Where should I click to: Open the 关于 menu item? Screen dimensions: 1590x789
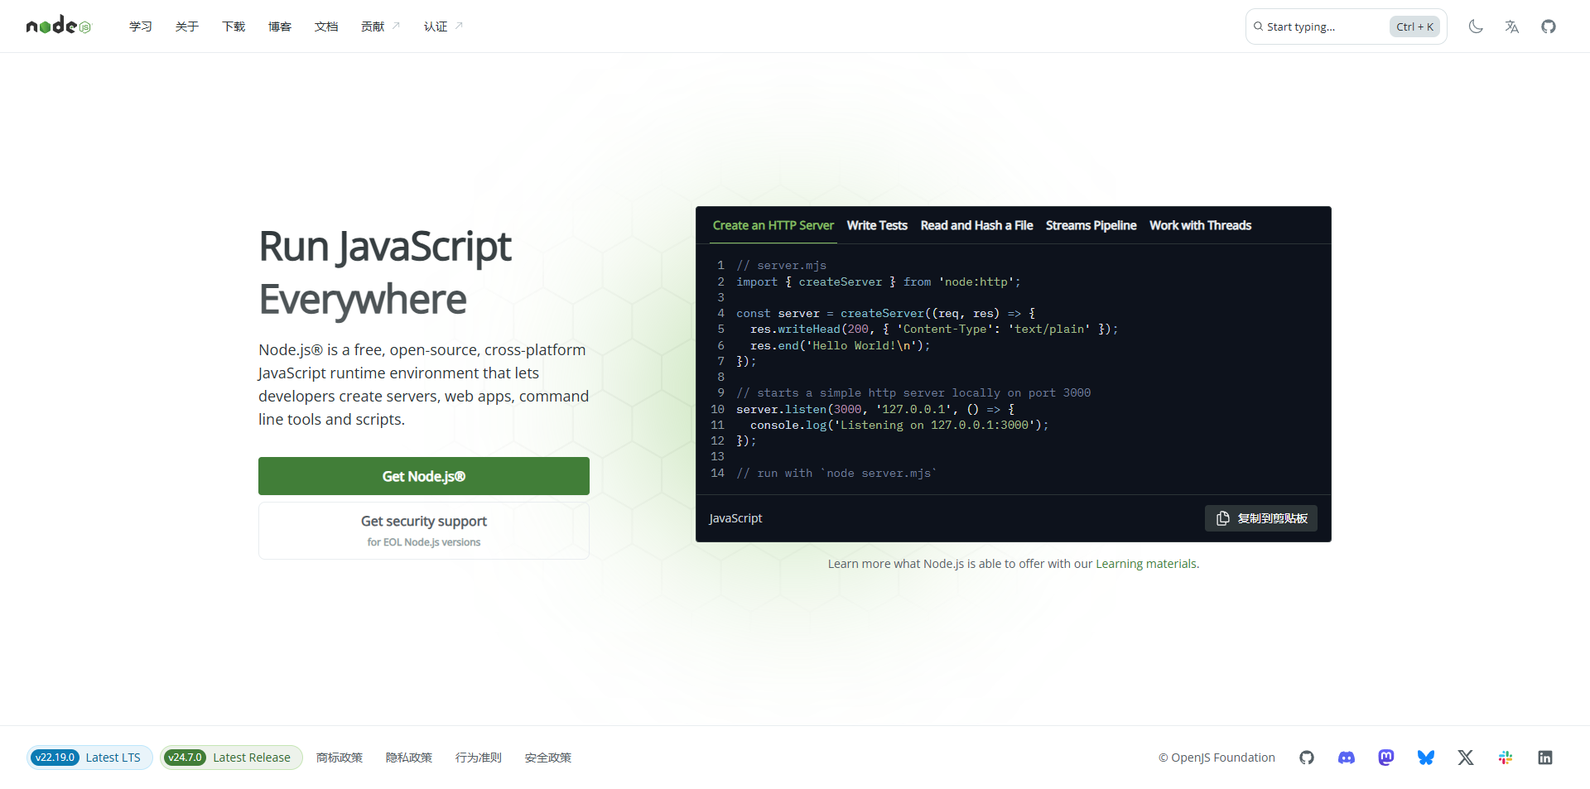click(187, 26)
